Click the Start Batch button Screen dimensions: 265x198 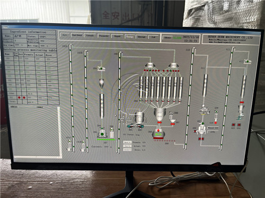click(x=77, y=35)
